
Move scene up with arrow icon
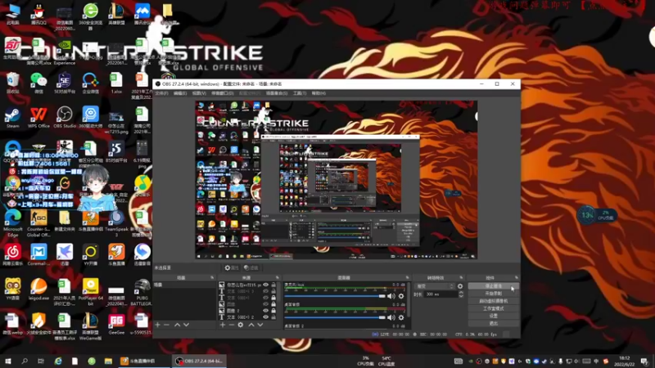click(x=177, y=325)
